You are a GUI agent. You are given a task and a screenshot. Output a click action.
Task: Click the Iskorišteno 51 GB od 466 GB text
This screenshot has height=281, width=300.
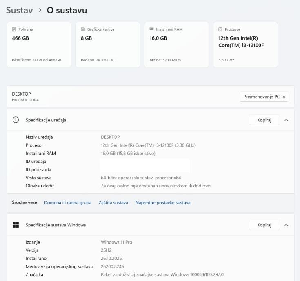pos(36,60)
